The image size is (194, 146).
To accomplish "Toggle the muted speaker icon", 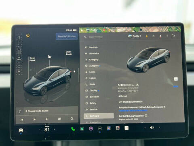I will [152, 127].
